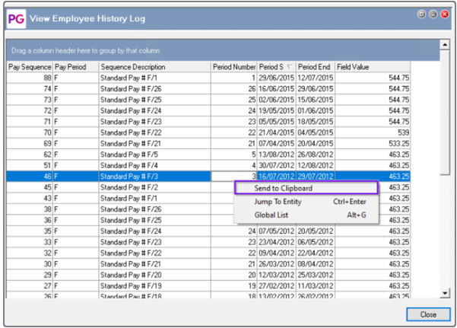Viewport: 457px width, 328px height.
Task: Click highlighted Standard Pay # F/3 cell
Action: [155, 177]
